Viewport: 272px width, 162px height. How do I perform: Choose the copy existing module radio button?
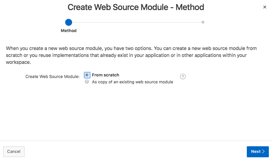point(87,82)
